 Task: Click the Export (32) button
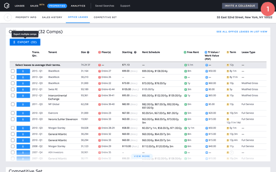click(25, 42)
